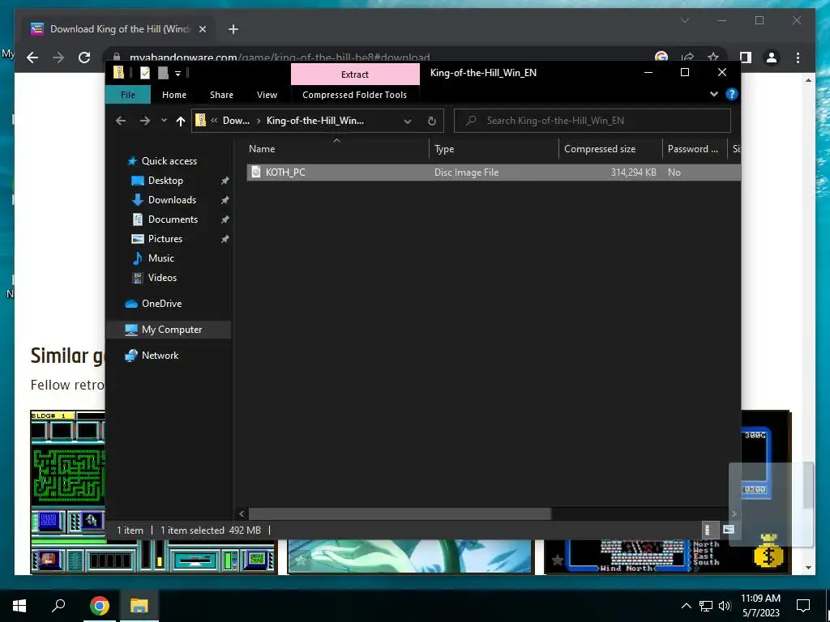Open Explorer help question mark
830x622 pixels.
(732, 94)
